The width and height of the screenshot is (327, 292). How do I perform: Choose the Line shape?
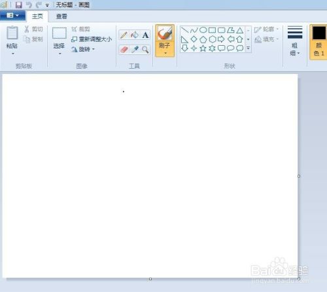coord(184,30)
